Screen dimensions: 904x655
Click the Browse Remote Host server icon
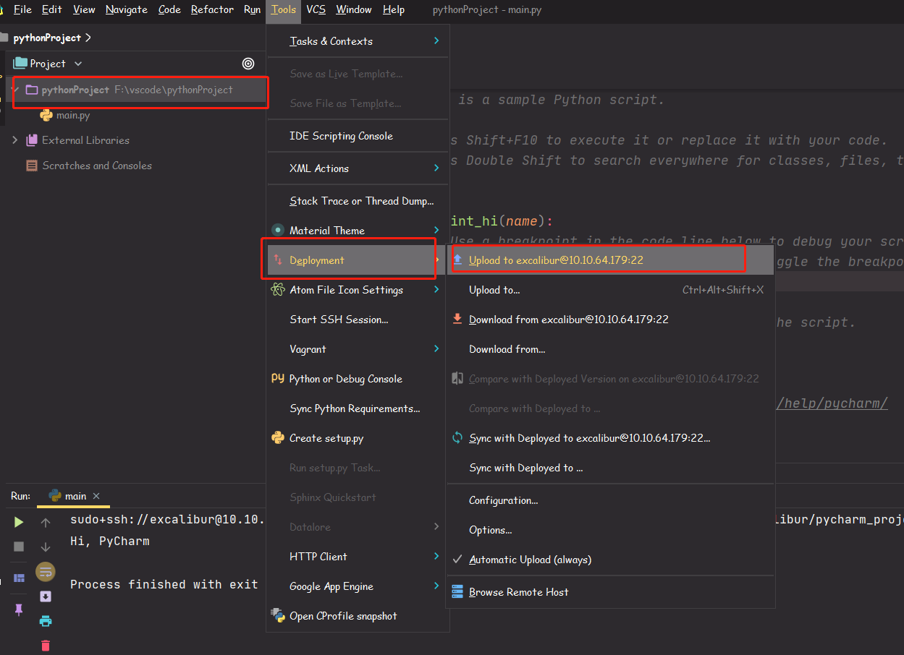coord(457,592)
